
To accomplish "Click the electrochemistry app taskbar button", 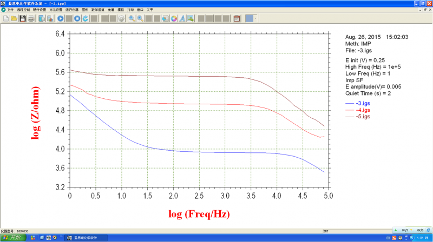I will point(86,238).
